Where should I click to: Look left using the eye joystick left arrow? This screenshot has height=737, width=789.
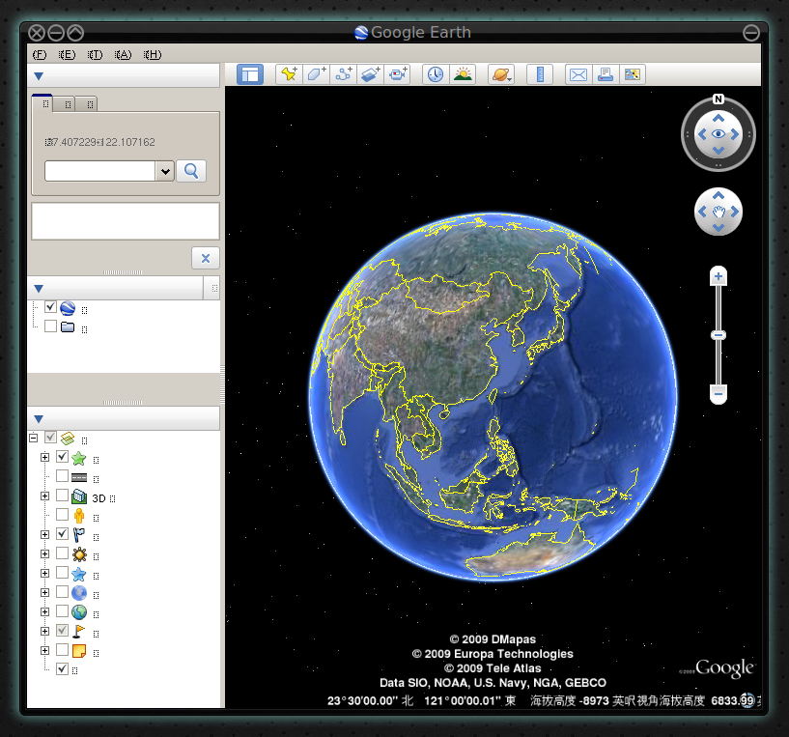point(702,134)
